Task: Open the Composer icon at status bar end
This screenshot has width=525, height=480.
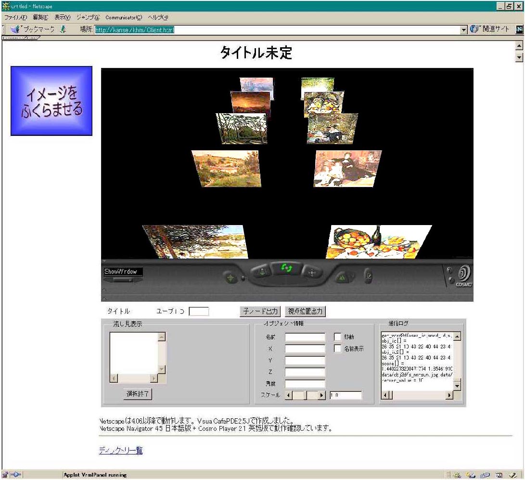Action: 512,475
